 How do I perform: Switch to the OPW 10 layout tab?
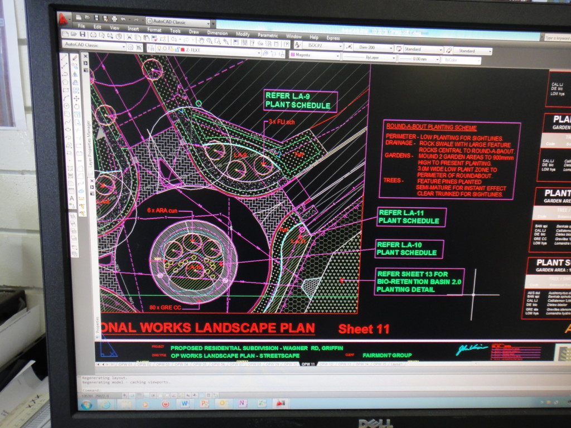(x=290, y=363)
